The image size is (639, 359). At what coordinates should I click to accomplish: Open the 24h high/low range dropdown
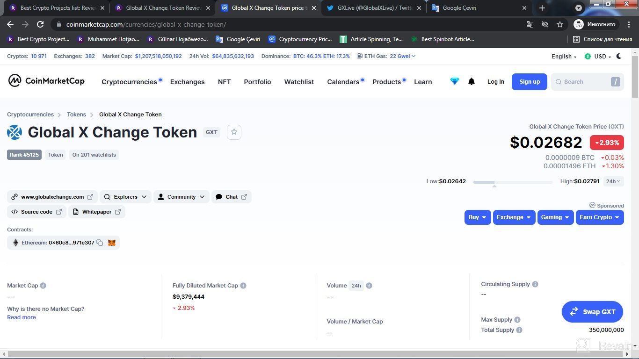click(613, 181)
